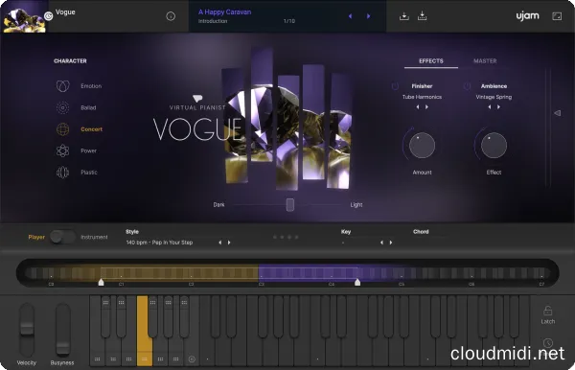Click the Vogue product thumbnail
The width and height of the screenshot is (575, 370).
[x=24, y=16]
